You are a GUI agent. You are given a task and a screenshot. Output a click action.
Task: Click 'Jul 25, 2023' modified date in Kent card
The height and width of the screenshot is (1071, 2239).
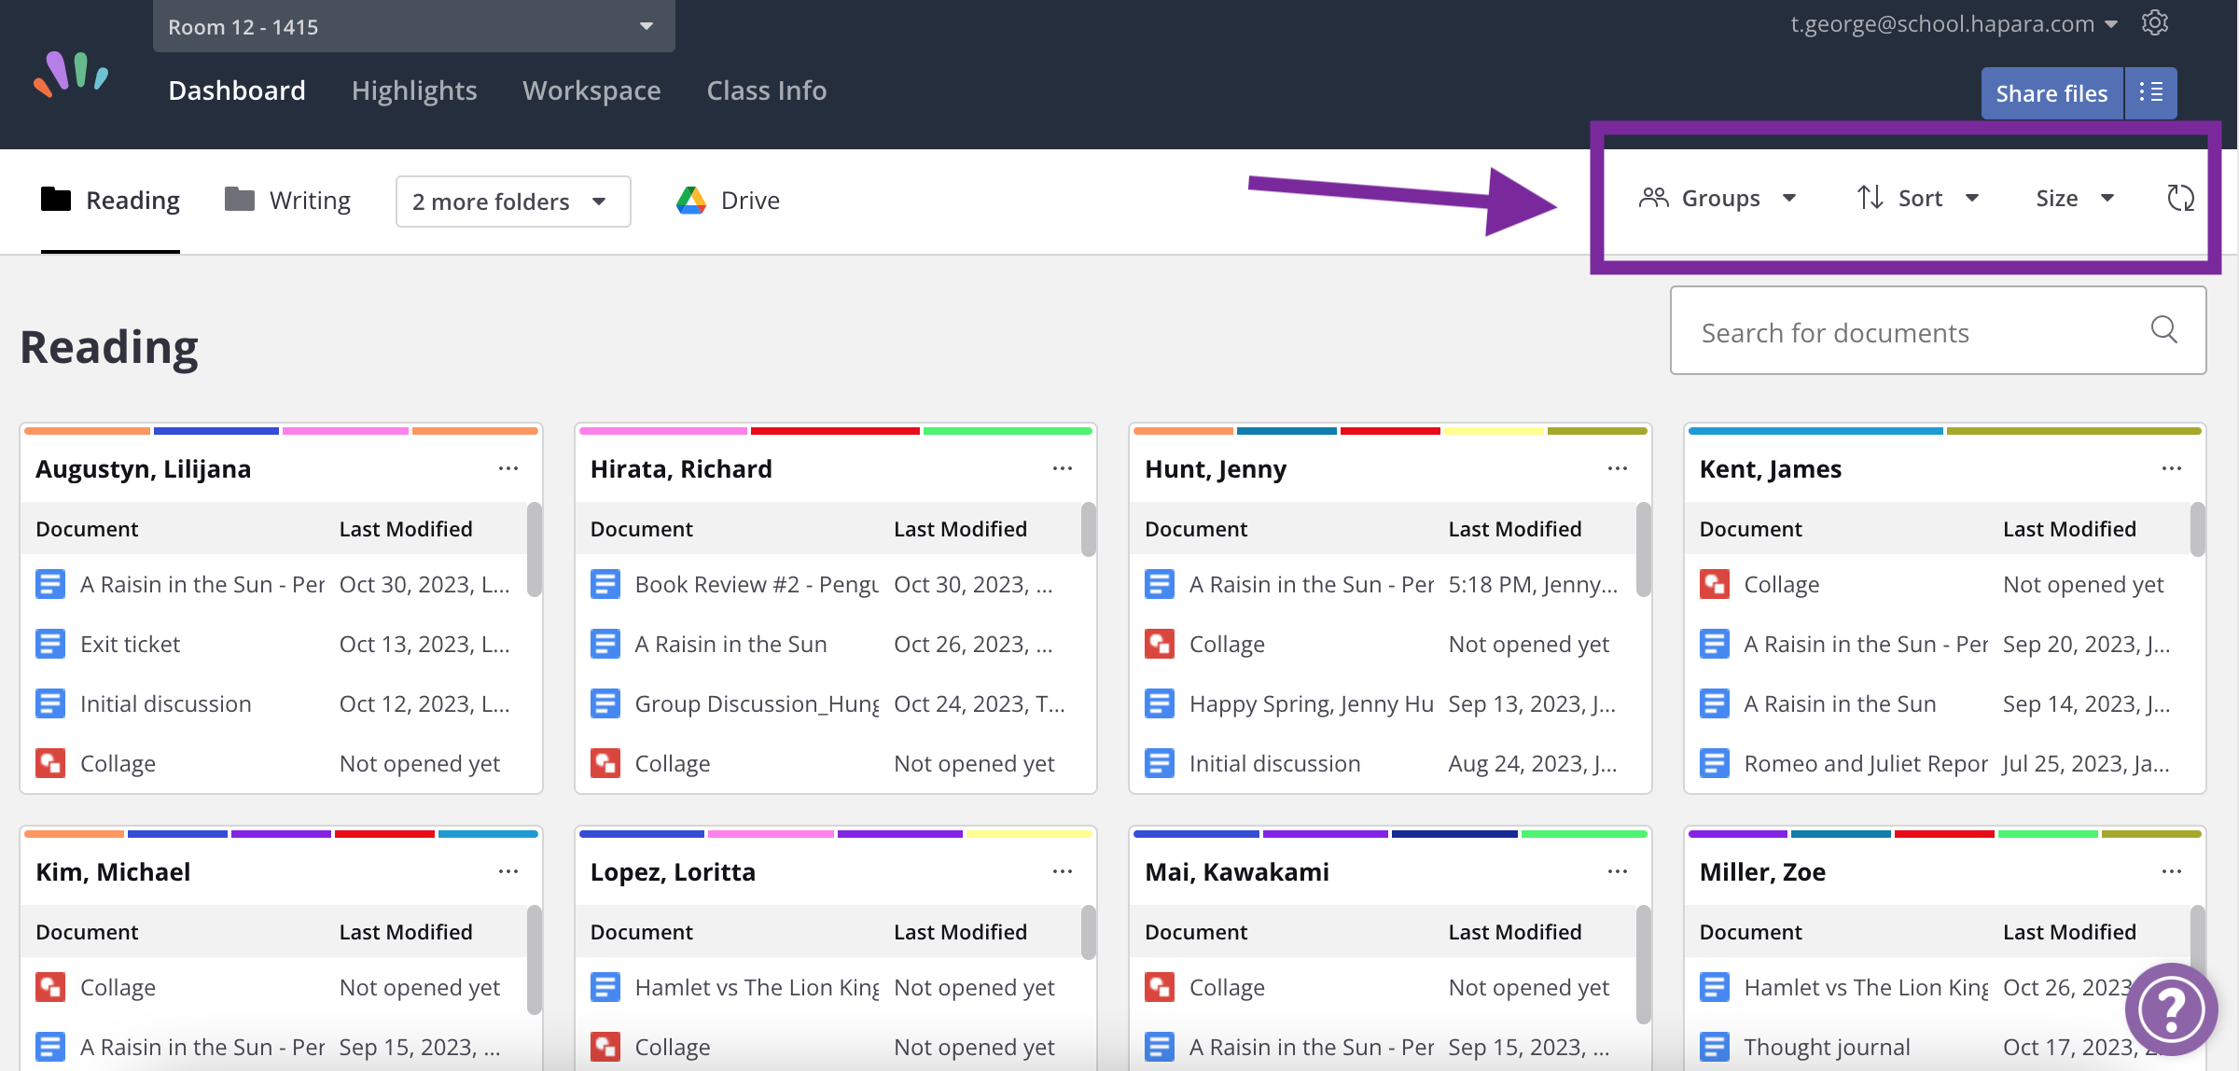point(2086,763)
